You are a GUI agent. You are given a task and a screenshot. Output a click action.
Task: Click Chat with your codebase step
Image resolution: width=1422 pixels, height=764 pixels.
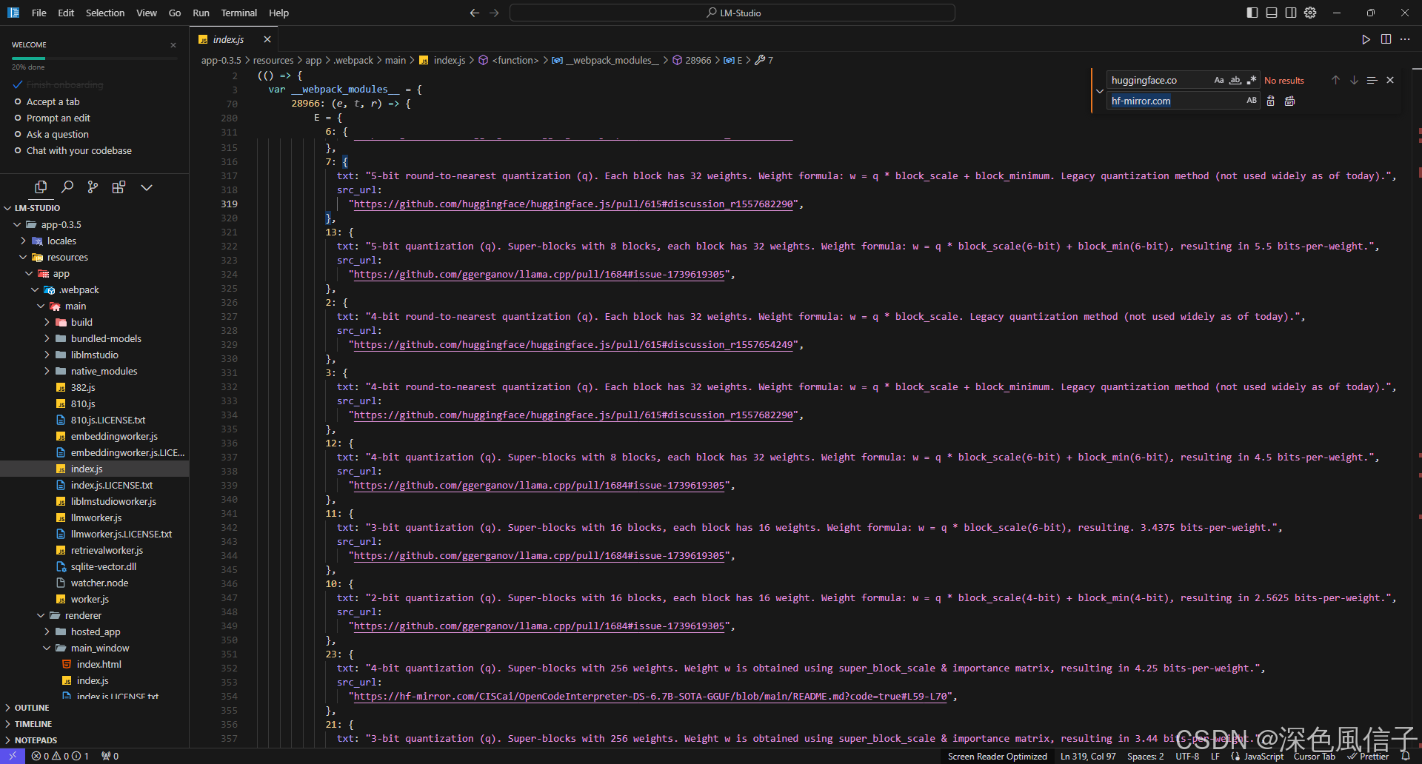tap(79, 151)
